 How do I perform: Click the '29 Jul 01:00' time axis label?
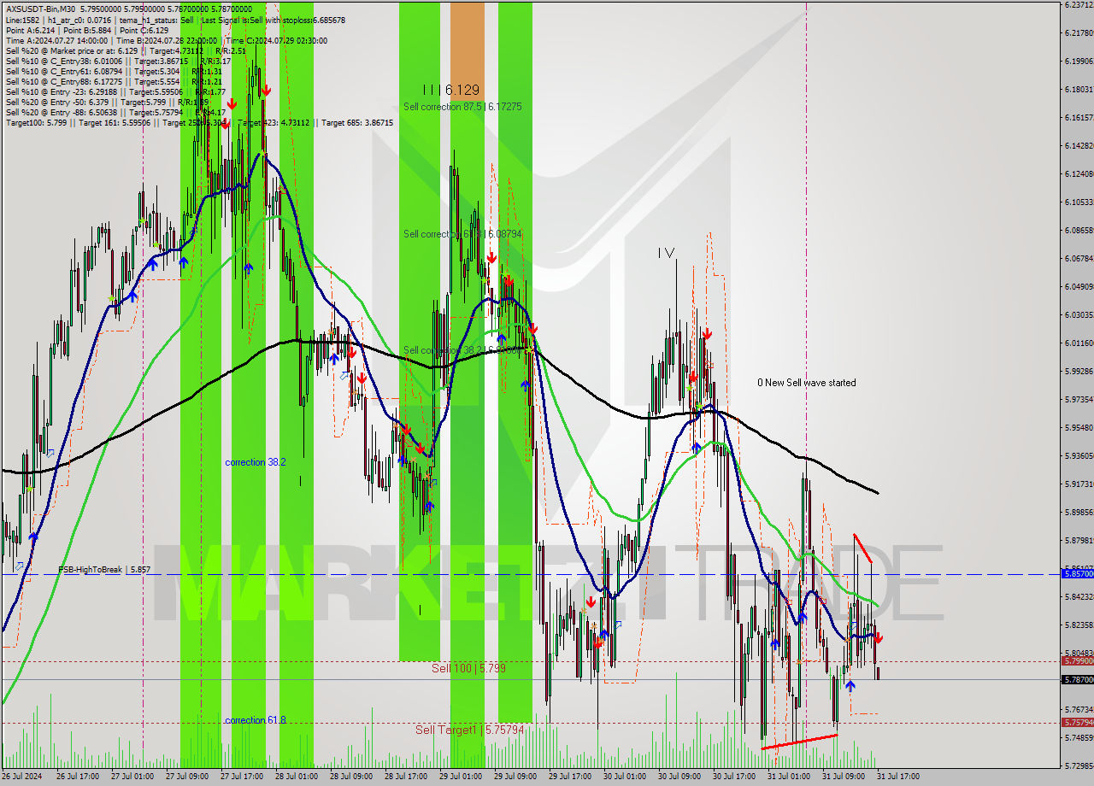[x=460, y=777]
